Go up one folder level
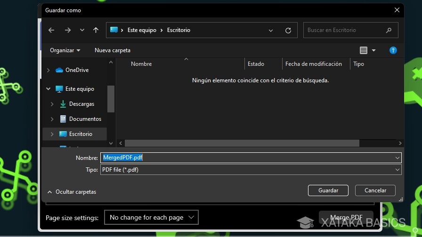Image resolution: width=422 pixels, height=237 pixels. click(x=96, y=30)
